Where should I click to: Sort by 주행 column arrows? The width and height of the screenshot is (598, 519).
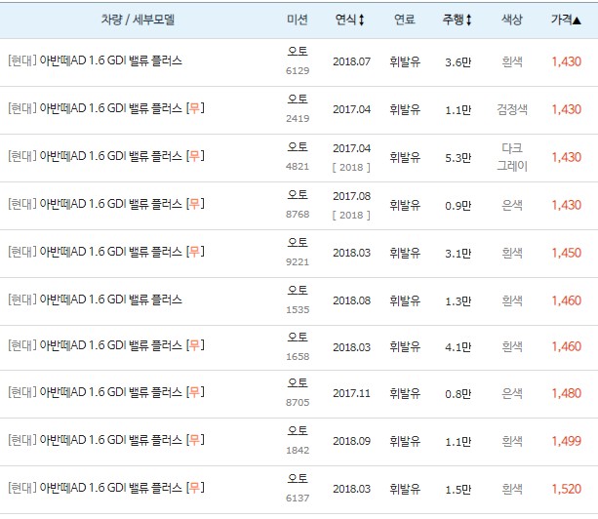(x=468, y=20)
